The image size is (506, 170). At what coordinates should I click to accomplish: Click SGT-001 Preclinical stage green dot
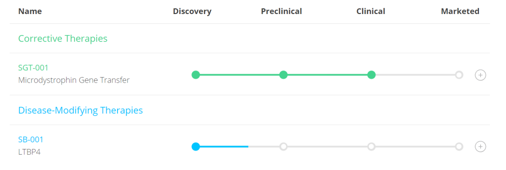coord(283,75)
